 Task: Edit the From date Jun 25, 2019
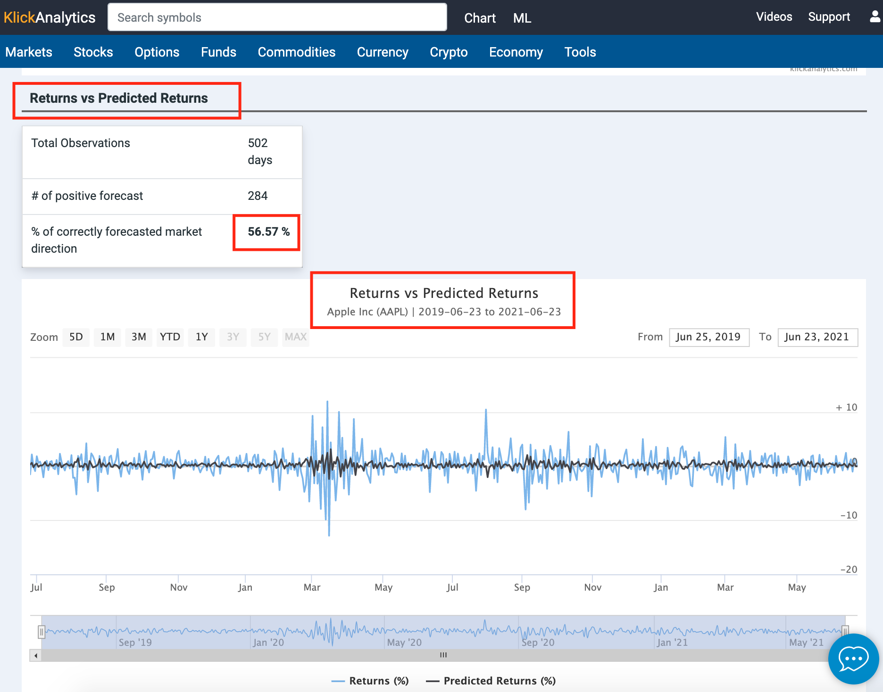coord(709,337)
